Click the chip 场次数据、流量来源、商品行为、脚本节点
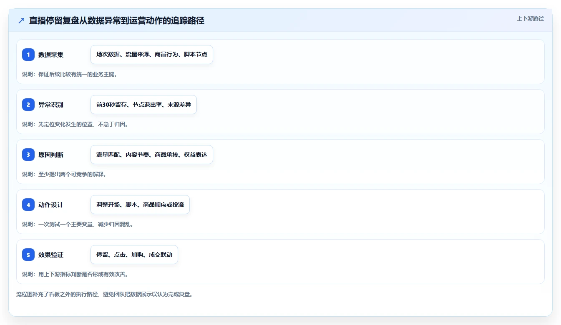Screen dimensions: 561x325 (x=152, y=55)
